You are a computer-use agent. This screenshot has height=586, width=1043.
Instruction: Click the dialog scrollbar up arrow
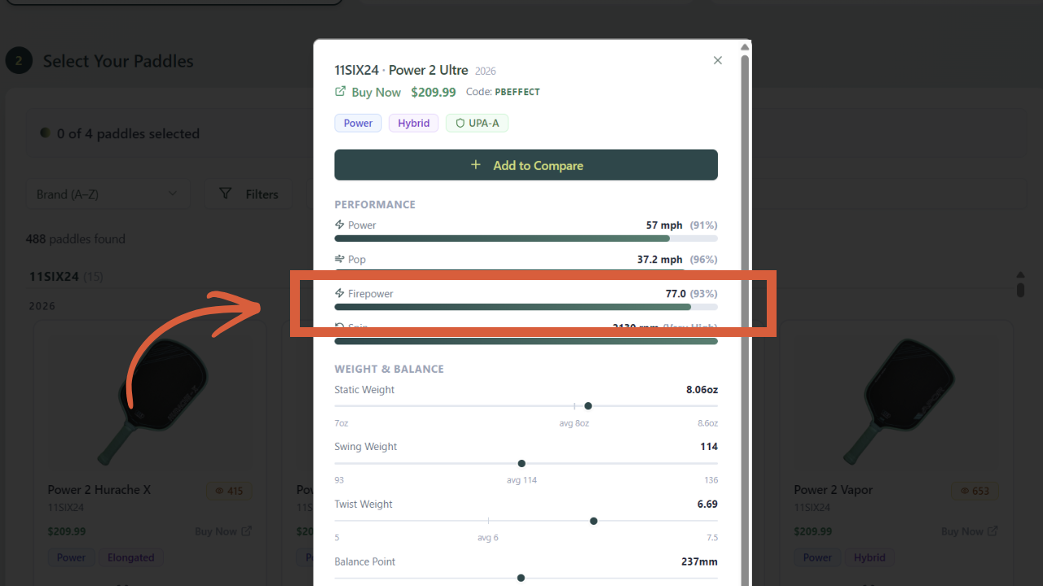(x=745, y=47)
